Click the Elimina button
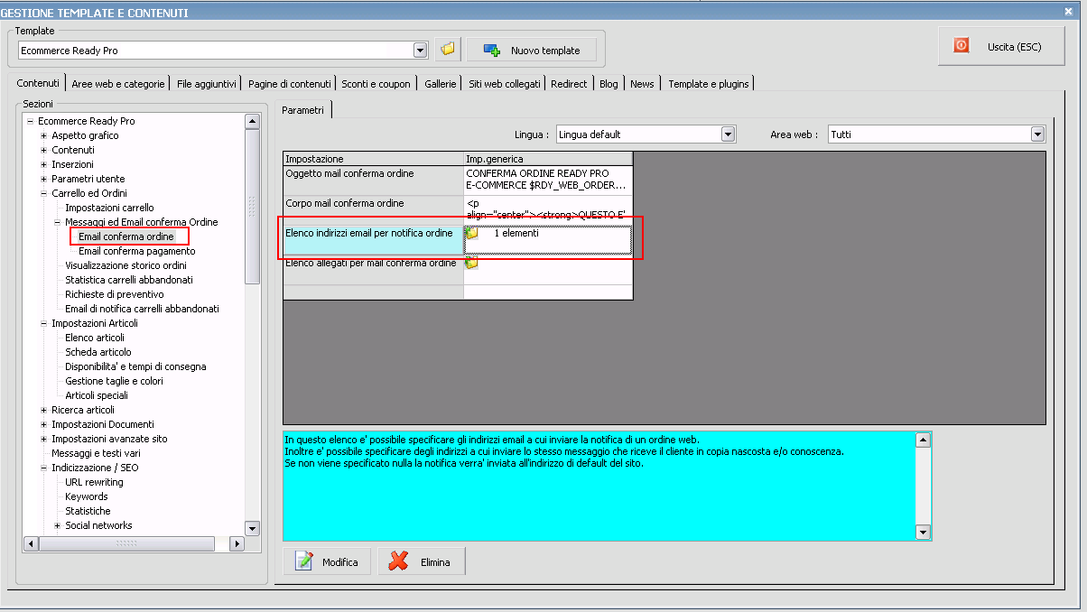 (422, 561)
